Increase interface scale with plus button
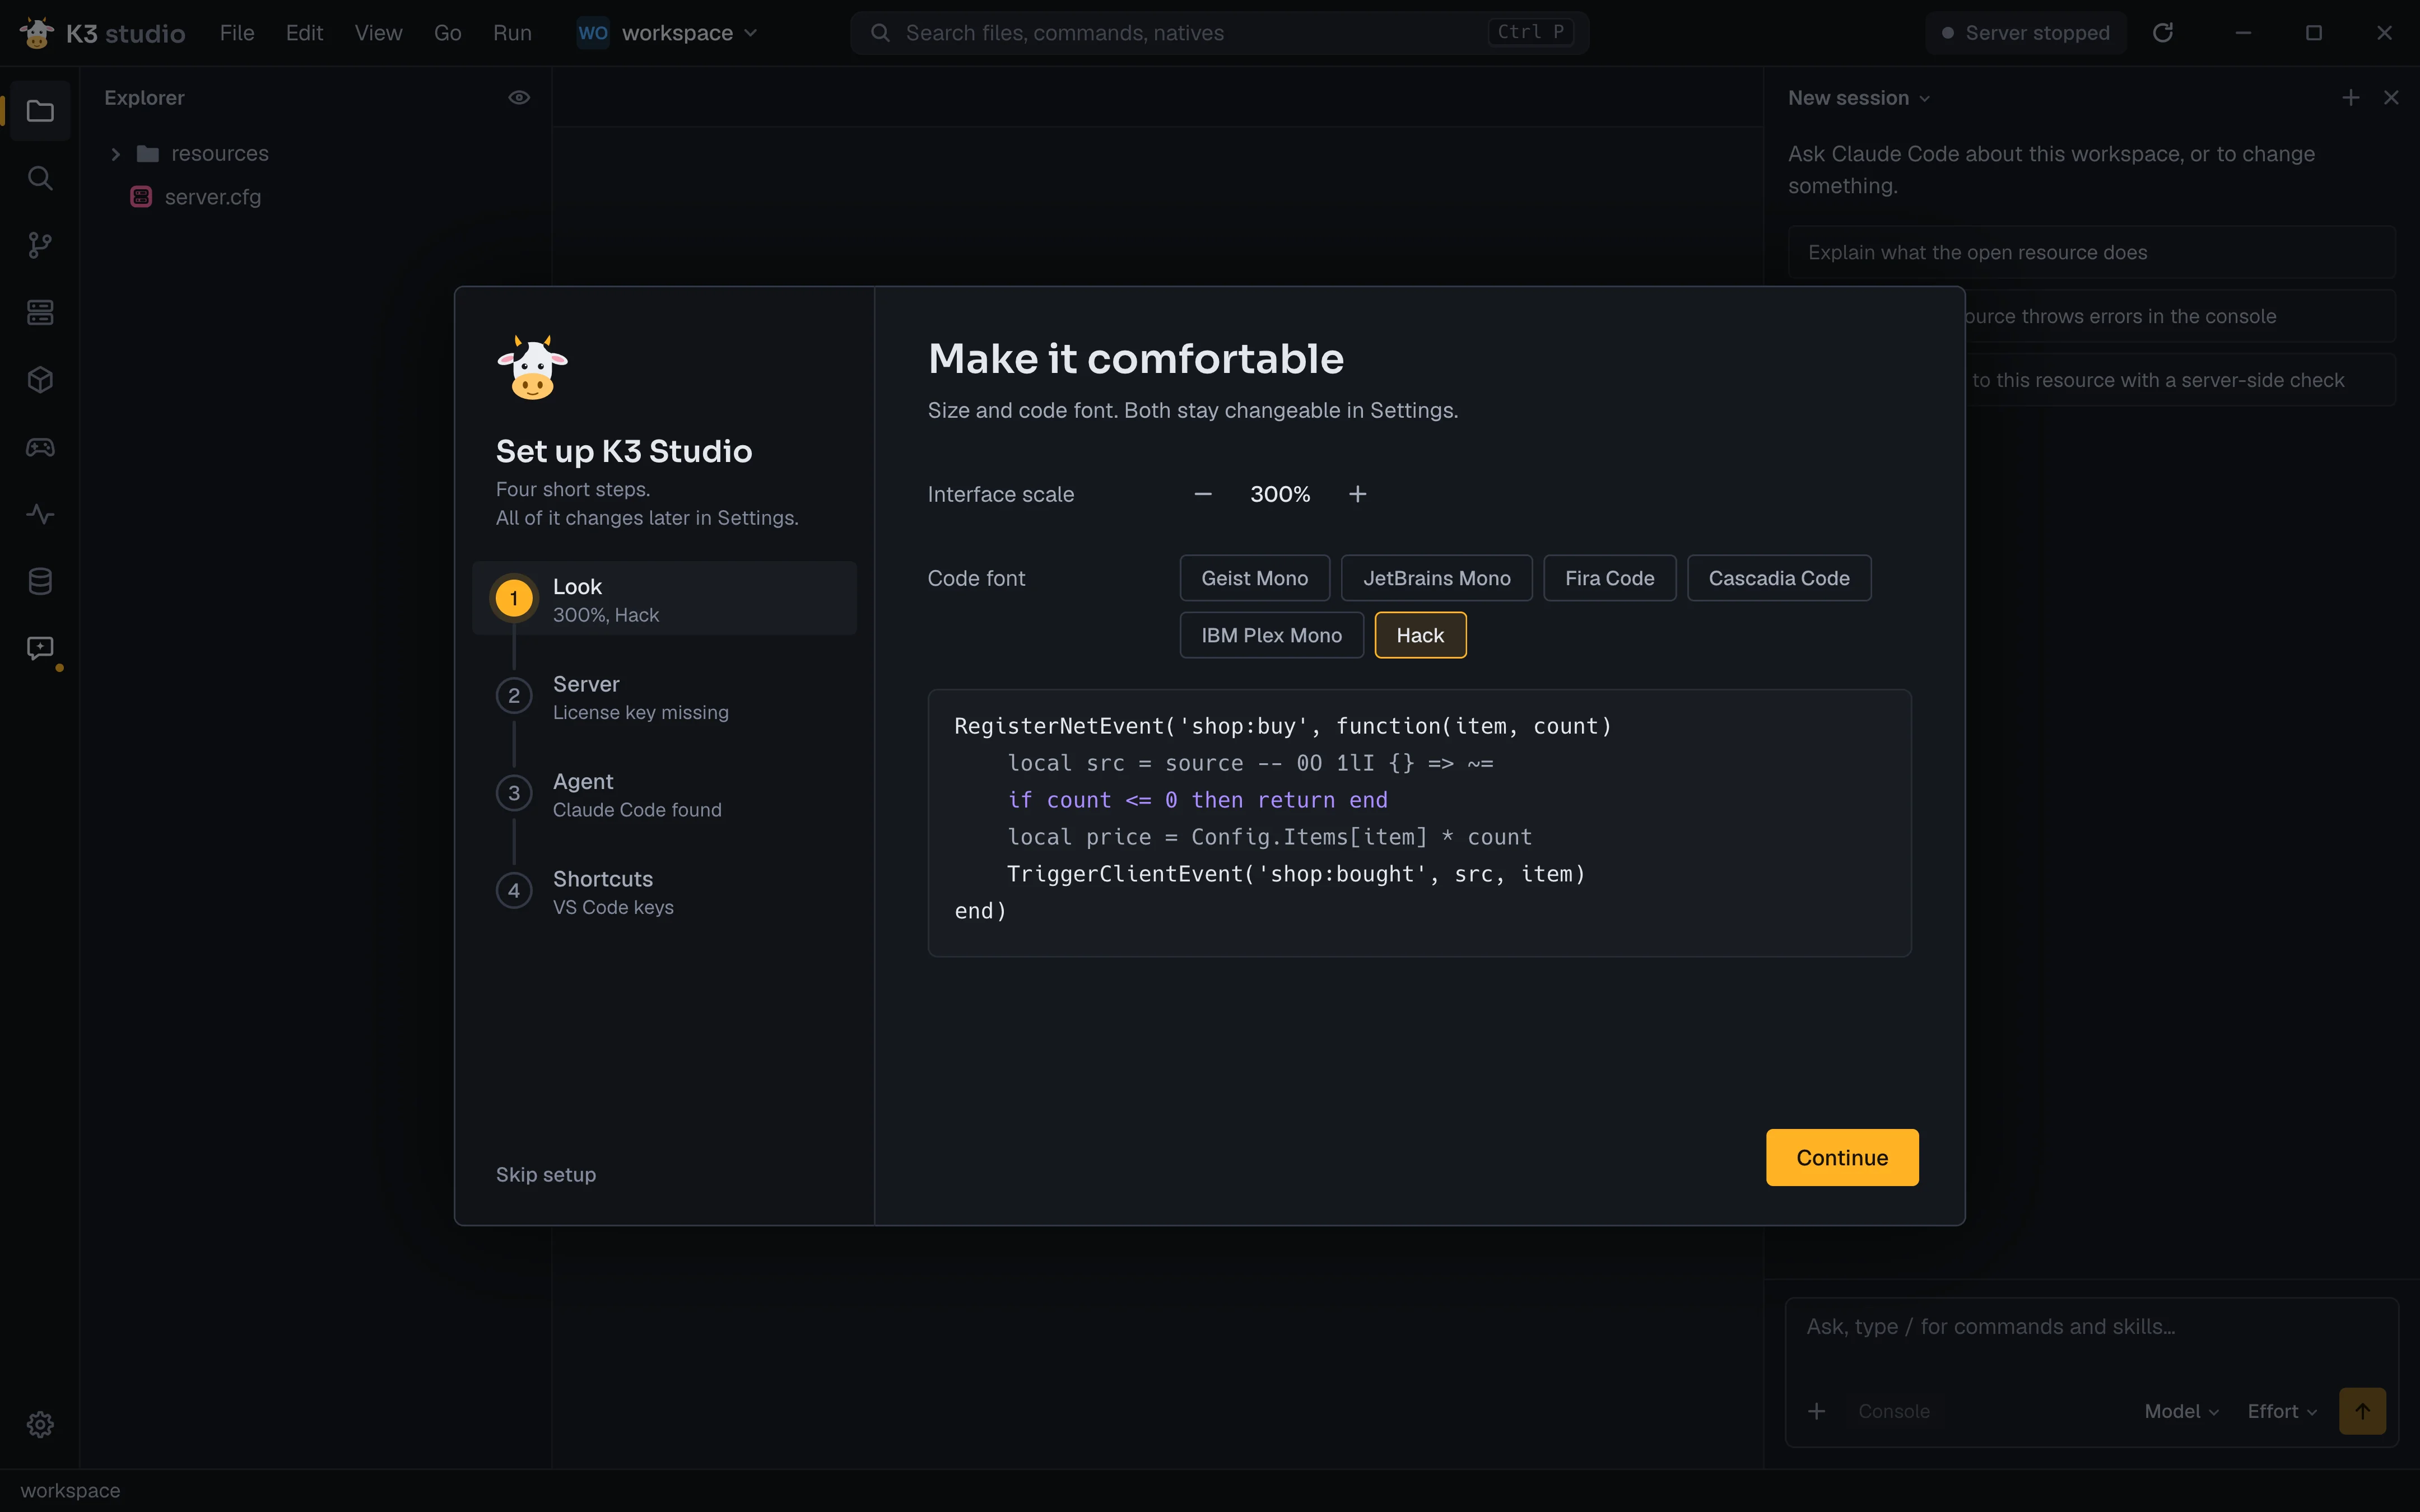This screenshot has height=1512, width=2420. 1357,494
